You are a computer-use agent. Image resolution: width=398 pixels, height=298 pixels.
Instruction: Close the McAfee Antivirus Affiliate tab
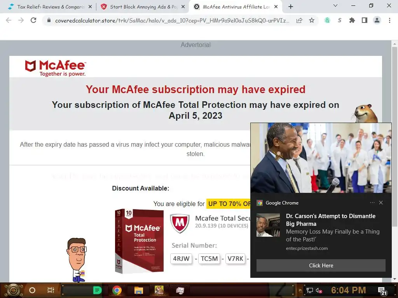276,7
